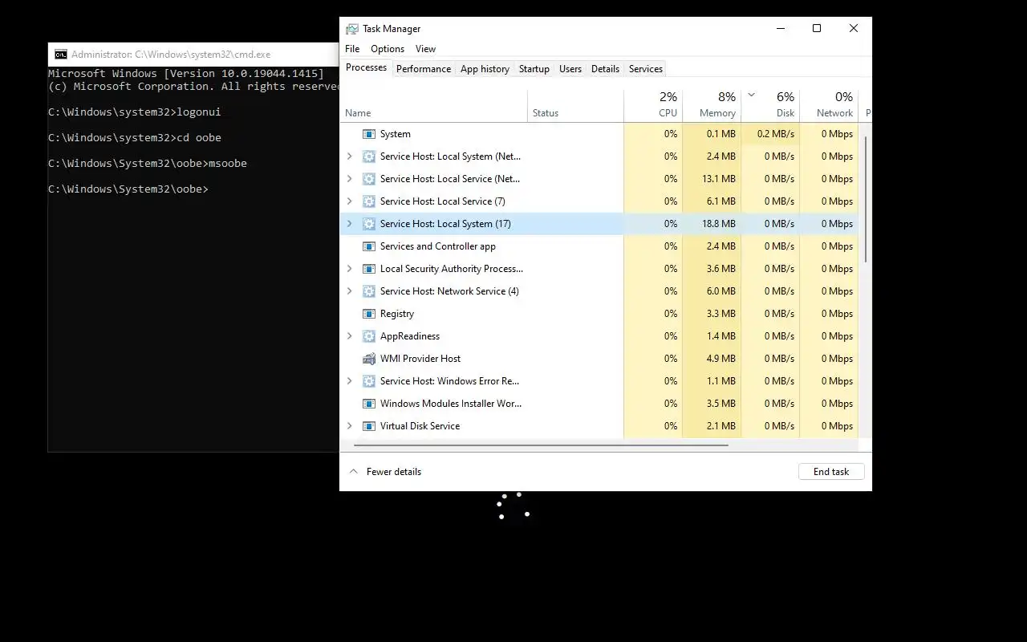Expand Service Host: Windows Error Re... row
1027x642 pixels.
point(349,381)
